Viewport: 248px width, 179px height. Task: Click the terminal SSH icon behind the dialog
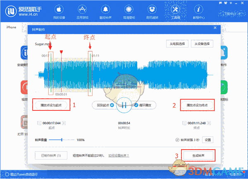click(24, 122)
